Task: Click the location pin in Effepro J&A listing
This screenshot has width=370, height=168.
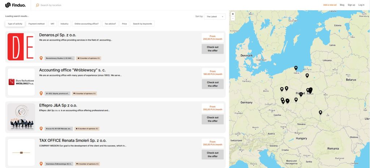Action: point(41,128)
